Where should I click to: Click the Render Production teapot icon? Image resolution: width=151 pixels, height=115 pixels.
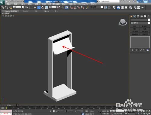[143, 7]
